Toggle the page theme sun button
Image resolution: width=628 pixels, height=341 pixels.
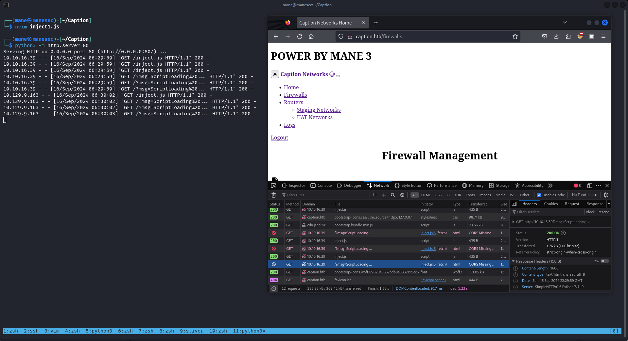(275, 74)
